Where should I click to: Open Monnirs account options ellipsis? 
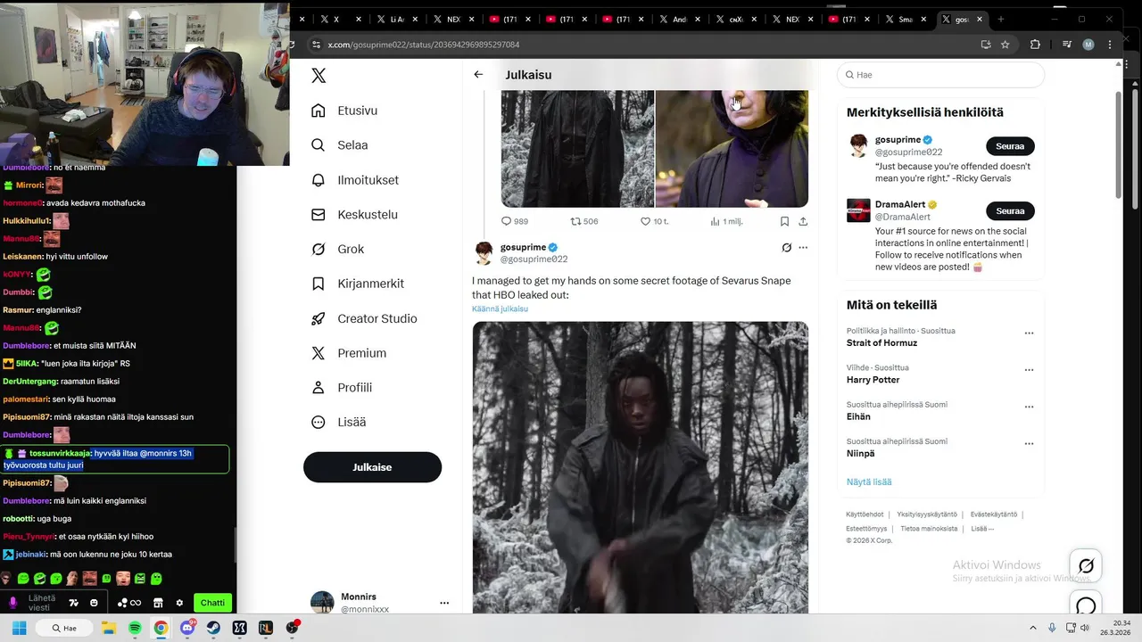[444, 603]
